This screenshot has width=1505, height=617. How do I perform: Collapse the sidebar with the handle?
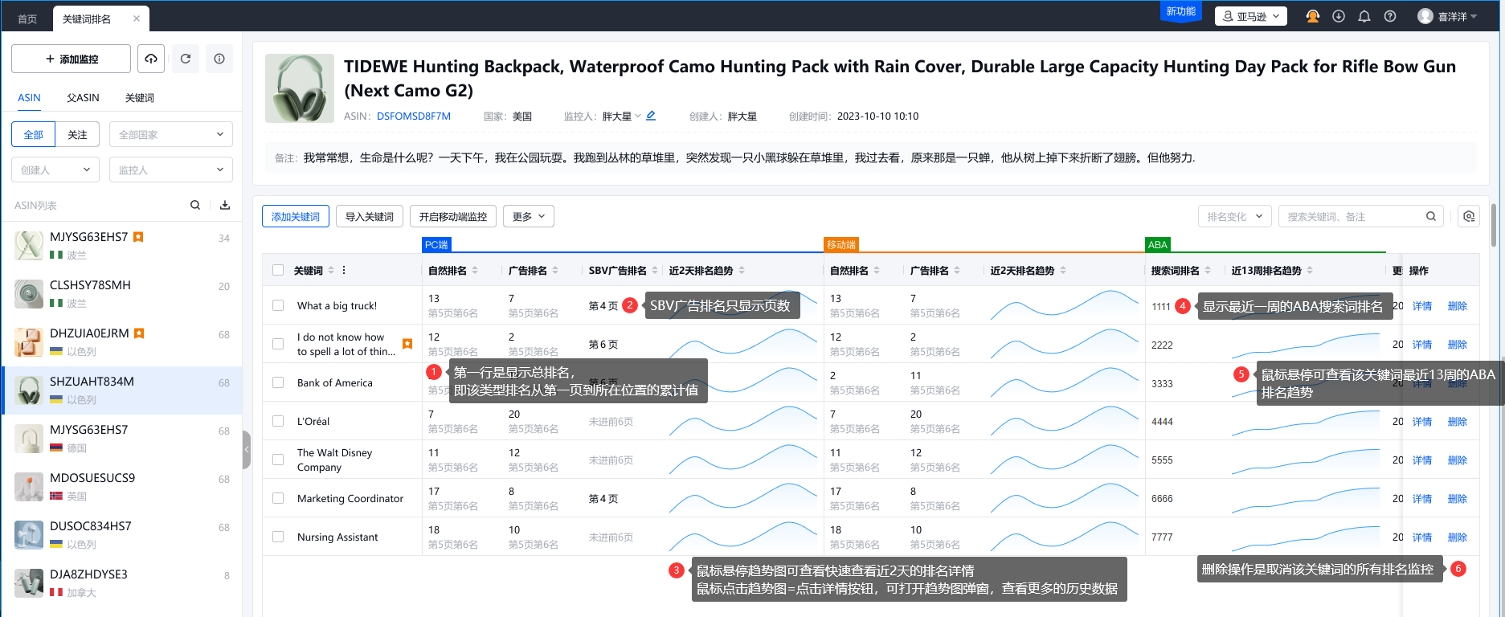point(247,450)
